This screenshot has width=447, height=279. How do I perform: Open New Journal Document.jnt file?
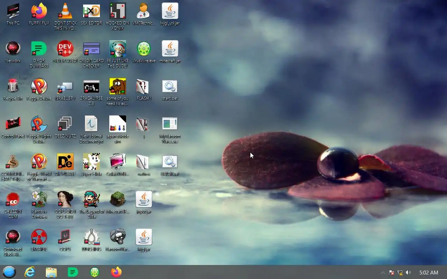(91, 130)
